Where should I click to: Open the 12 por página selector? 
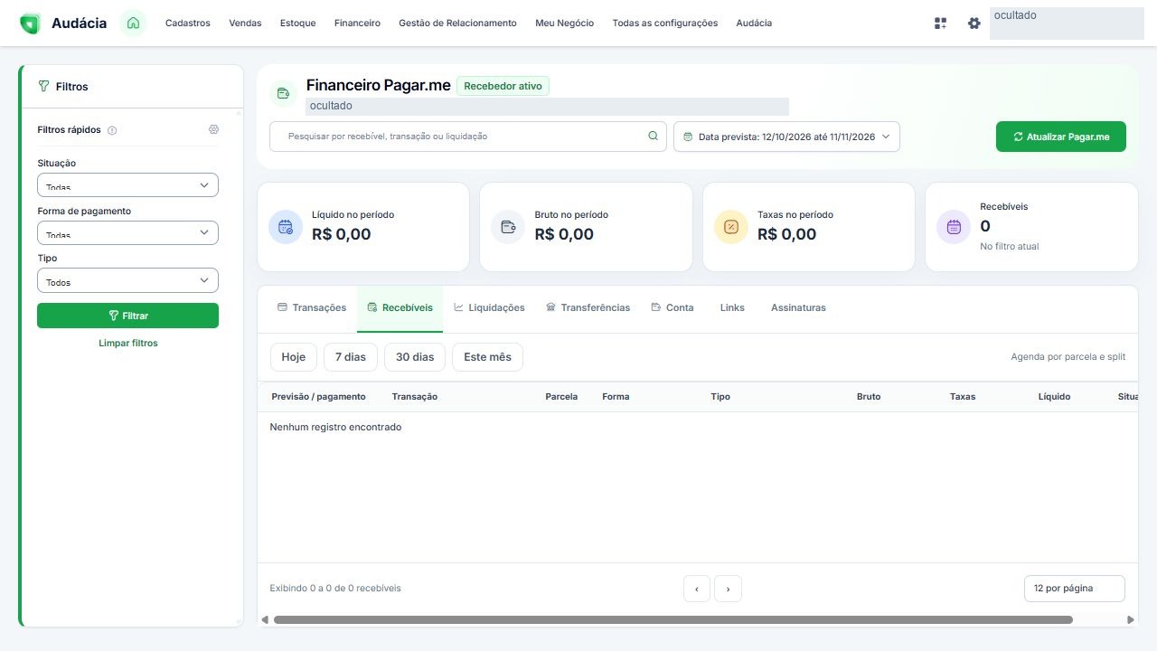[x=1075, y=589]
